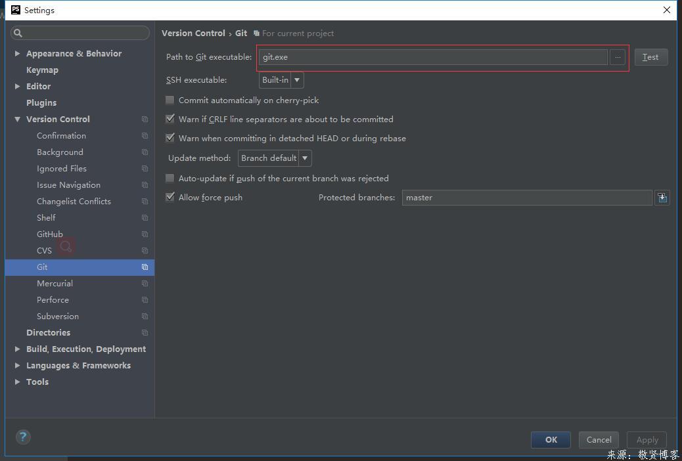Click the project-level icon beside Mercurial
This screenshot has height=461, width=682.
tap(145, 284)
